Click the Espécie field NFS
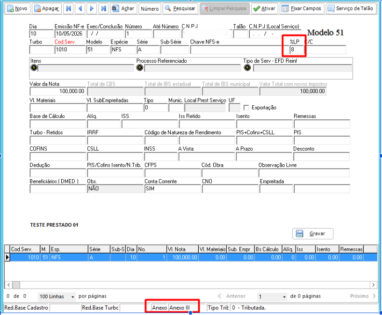The image size is (382, 315). pyautogui.click(x=123, y=50)
